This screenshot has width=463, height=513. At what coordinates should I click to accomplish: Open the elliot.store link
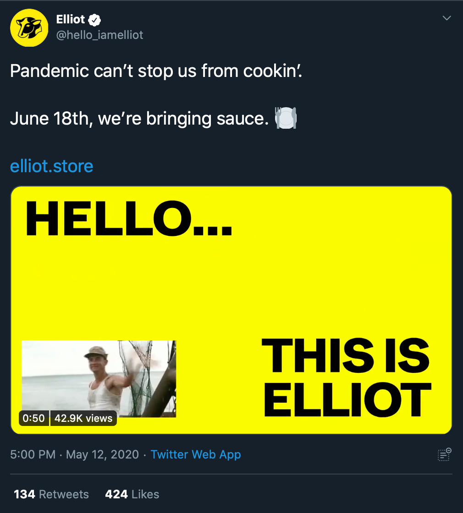51,166
